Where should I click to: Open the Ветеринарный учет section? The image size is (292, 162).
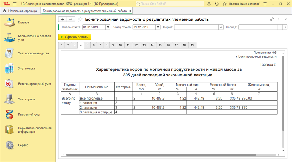[x=34, y=84]
